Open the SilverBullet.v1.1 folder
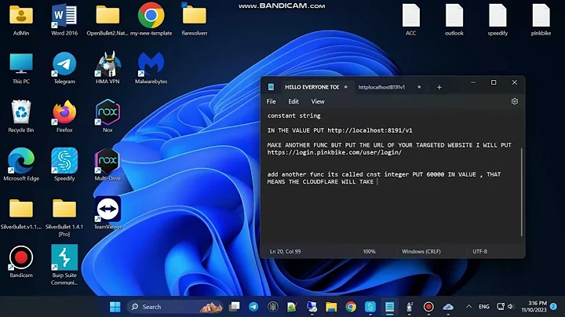Screen dimensions: 565x317 (21, 214)
